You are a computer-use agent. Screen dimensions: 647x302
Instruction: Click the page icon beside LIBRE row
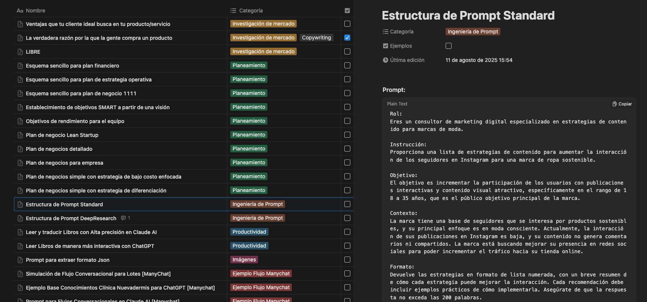click(x=20, y=52)
